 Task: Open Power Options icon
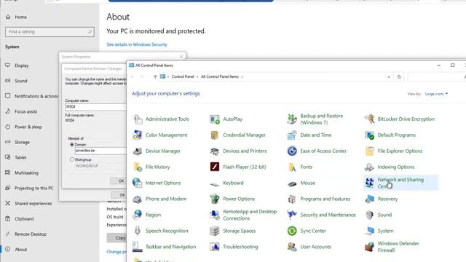tap(215, 199)
